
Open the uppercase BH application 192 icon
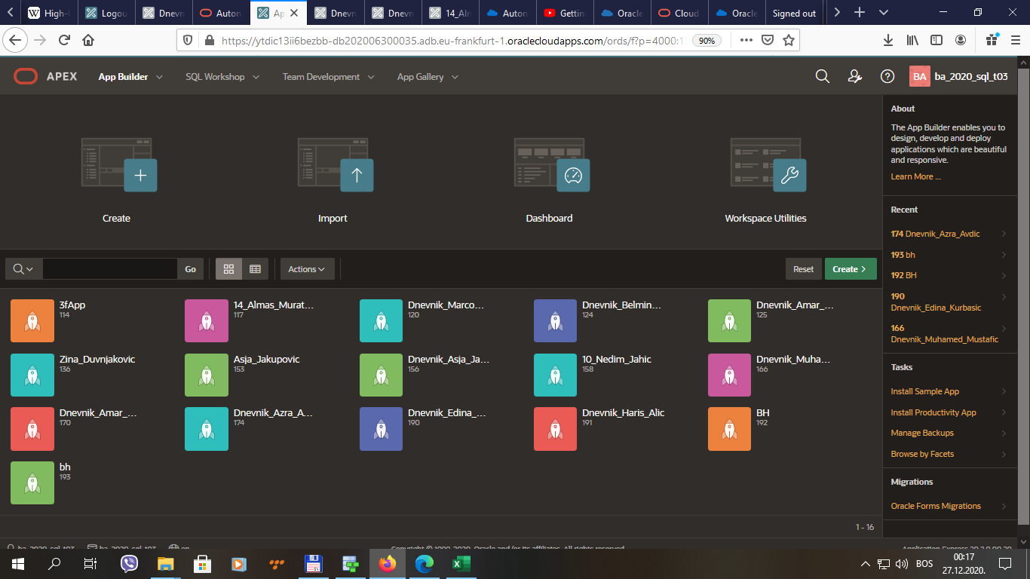pos(730,429)
